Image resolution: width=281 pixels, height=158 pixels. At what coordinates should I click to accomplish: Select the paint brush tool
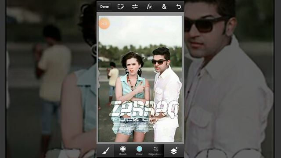105,151
